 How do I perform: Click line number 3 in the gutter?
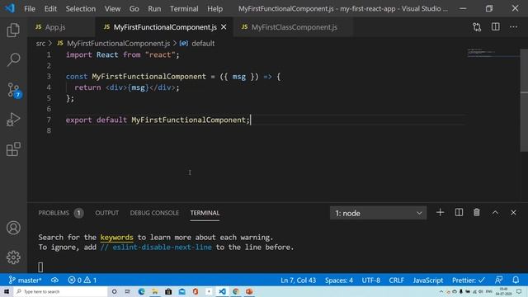(49, 77)
